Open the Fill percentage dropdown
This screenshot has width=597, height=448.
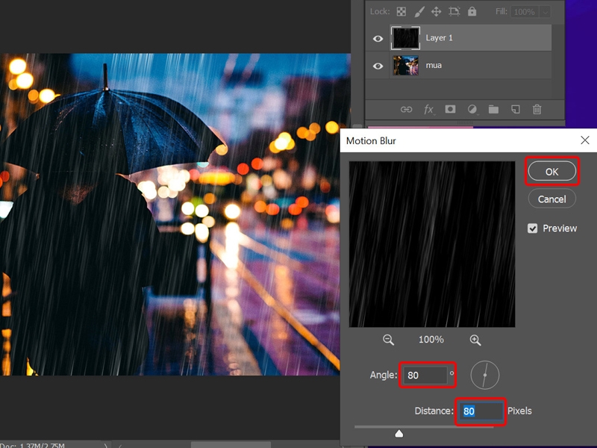click(x=546, y=12)
